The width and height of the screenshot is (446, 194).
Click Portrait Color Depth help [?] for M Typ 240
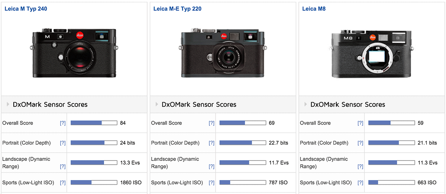(x=62, y=143)
